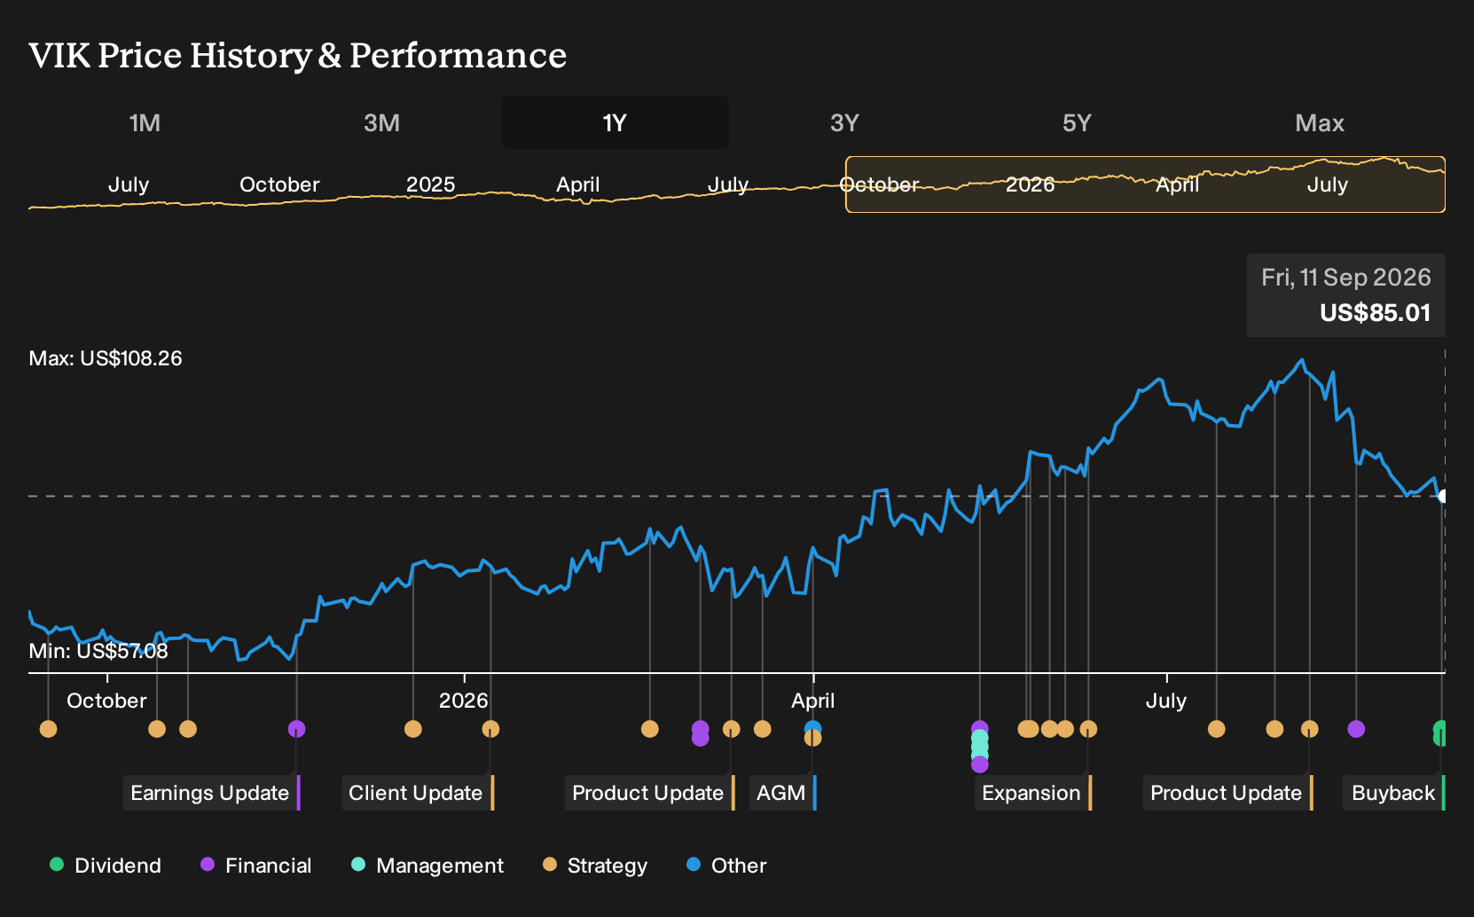Viewport: 1474px width, 917px height.
Task: Toggle the Management legend filter
Action: (x=427, y=866)
